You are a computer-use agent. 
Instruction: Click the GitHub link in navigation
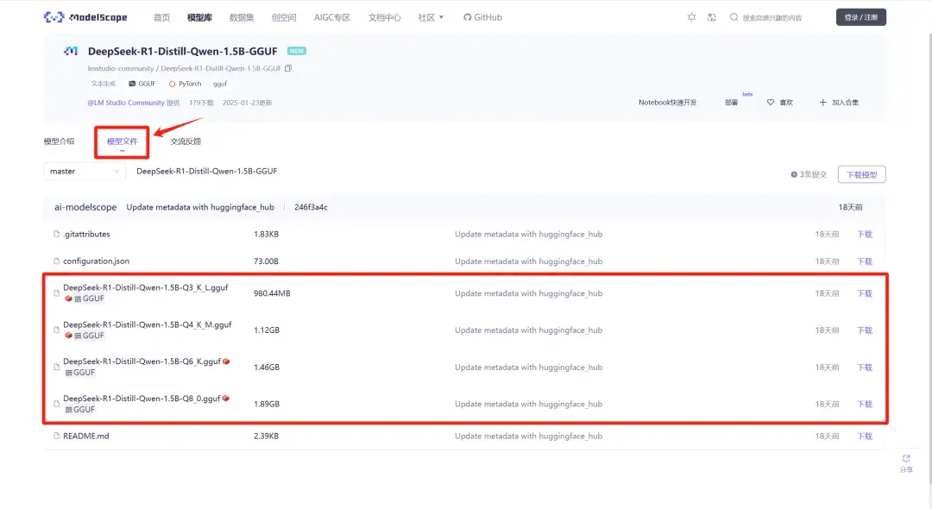click(482, 17)
